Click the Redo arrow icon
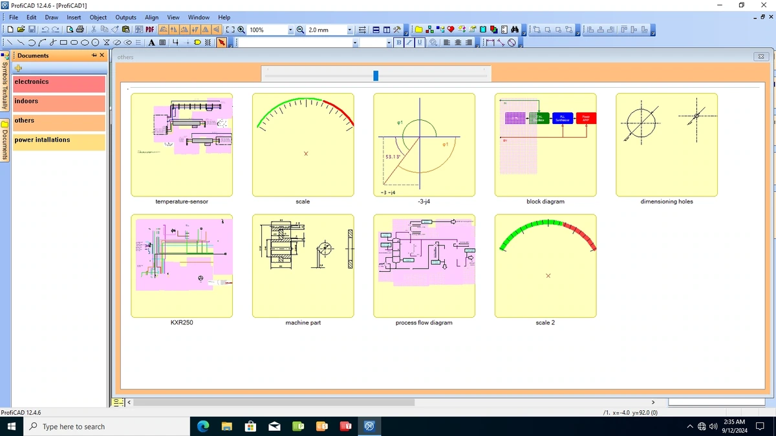This screenshot has width=776, height=436. [x=56, y=30]
